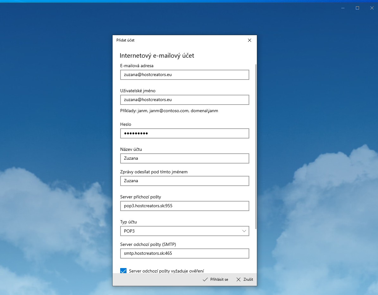Click the dialog's vertical scrollbar
378x295 pixels.
pos(256,147)
